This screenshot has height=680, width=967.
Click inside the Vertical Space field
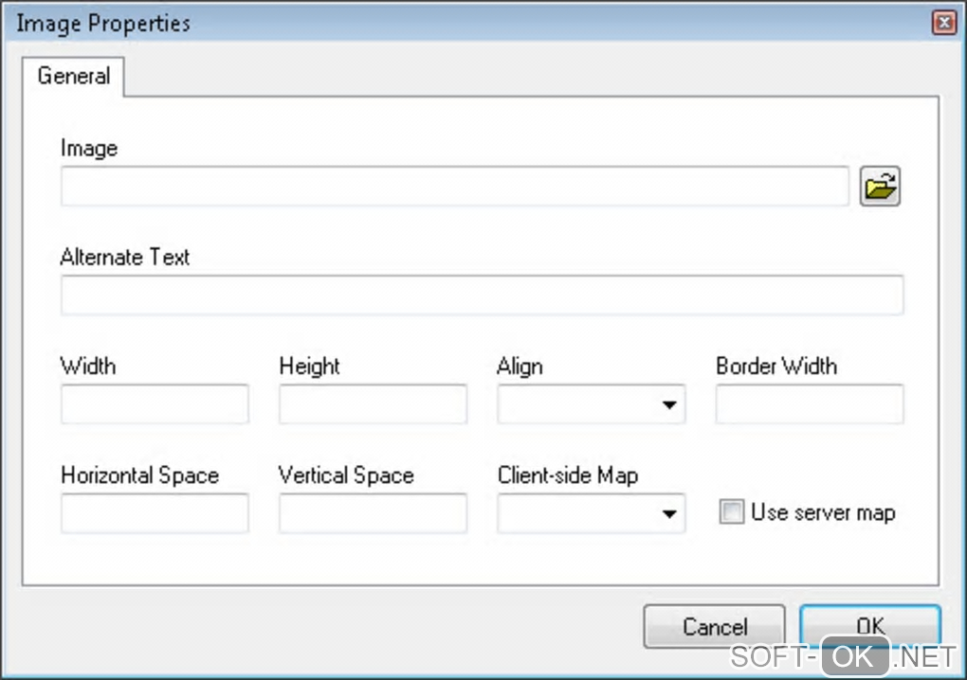(x=373, y=513)
